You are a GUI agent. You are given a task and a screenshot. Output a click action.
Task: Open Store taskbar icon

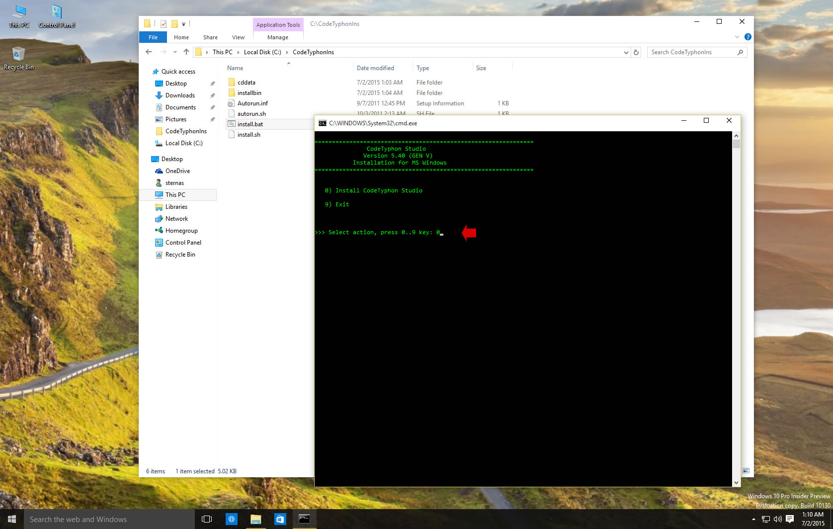coord(280,519)
